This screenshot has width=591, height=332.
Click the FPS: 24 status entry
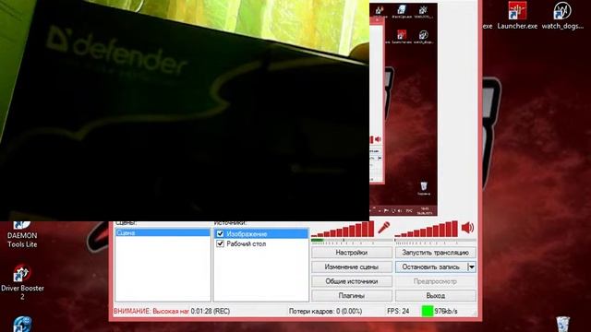click(x=398, y=312)
